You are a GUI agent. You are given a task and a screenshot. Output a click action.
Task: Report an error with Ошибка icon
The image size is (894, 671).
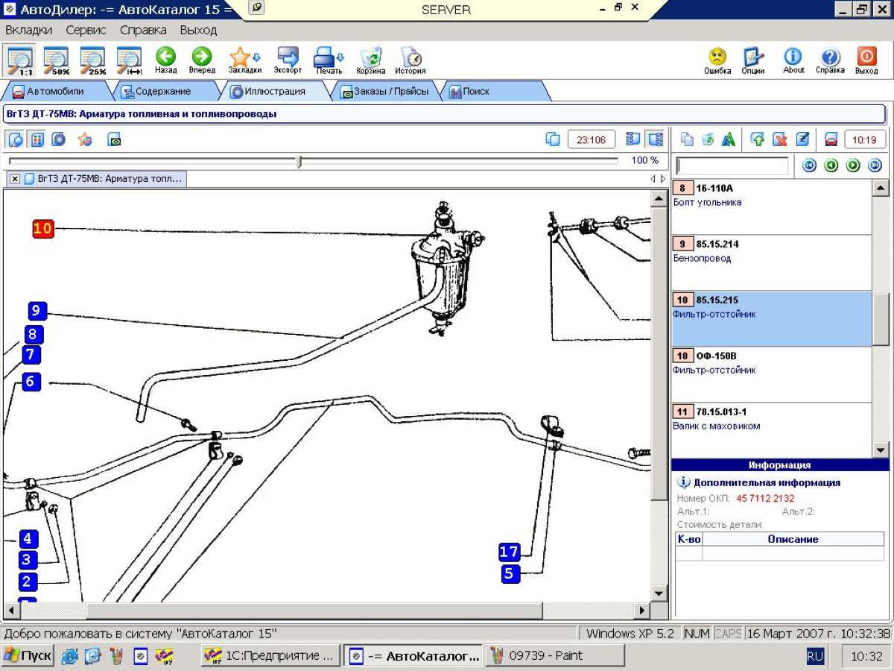point(717,60)
